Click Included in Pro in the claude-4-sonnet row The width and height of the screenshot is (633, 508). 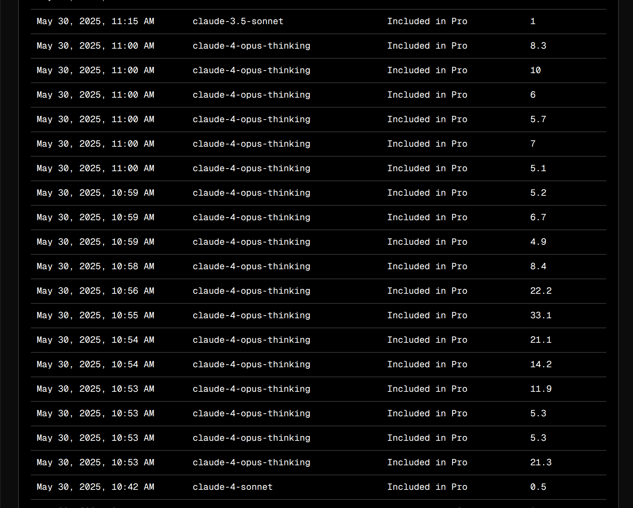coord(427,487)
